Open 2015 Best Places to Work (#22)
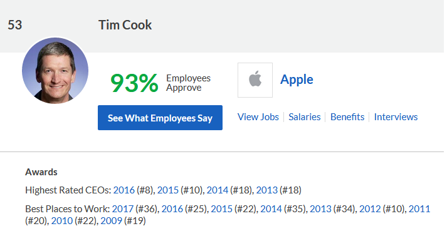Viewport: 447px width, 241px height. point(221,209)
